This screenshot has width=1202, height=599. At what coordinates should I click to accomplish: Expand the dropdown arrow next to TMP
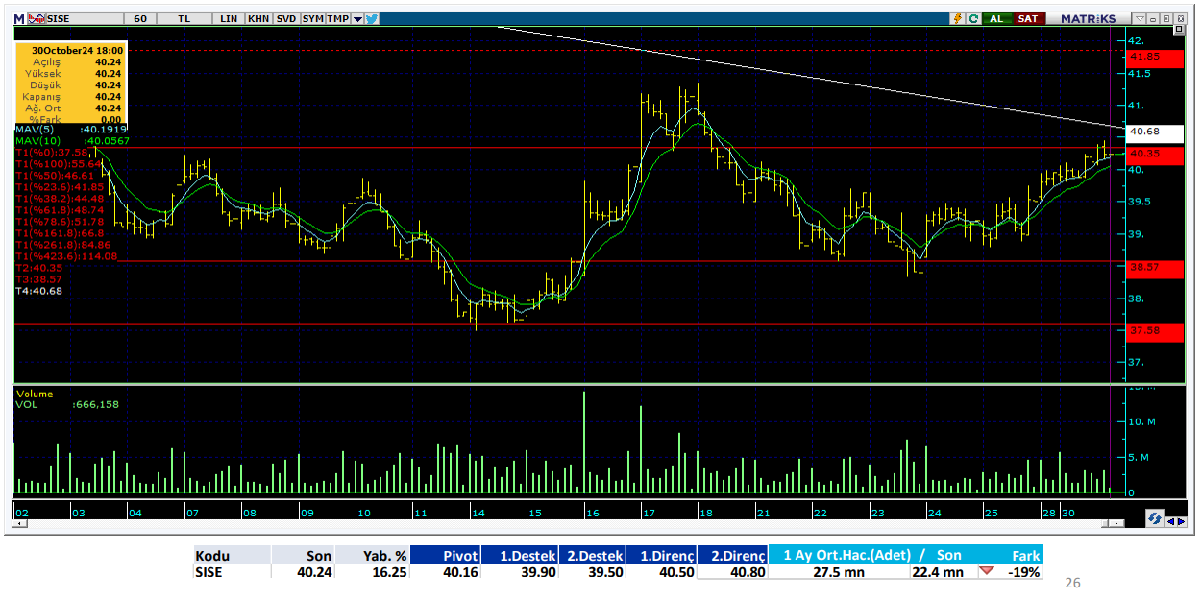357,18
